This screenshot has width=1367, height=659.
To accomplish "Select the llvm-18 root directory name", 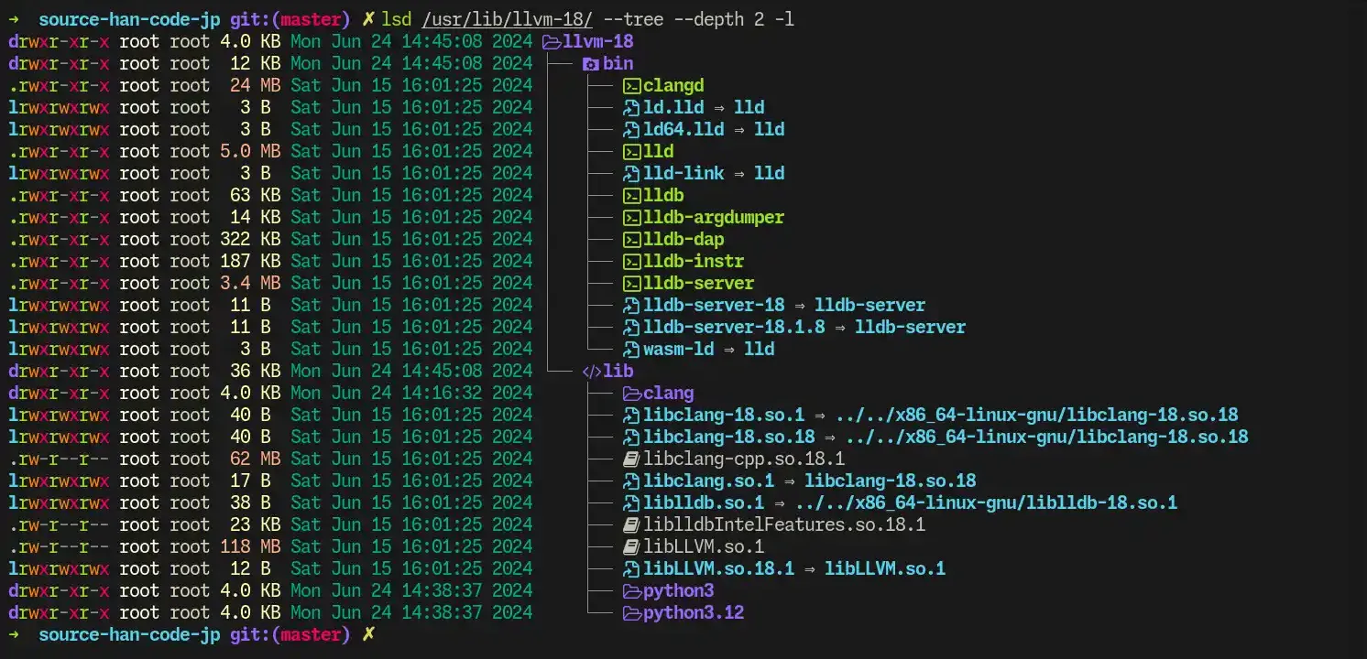I will 597,41.
